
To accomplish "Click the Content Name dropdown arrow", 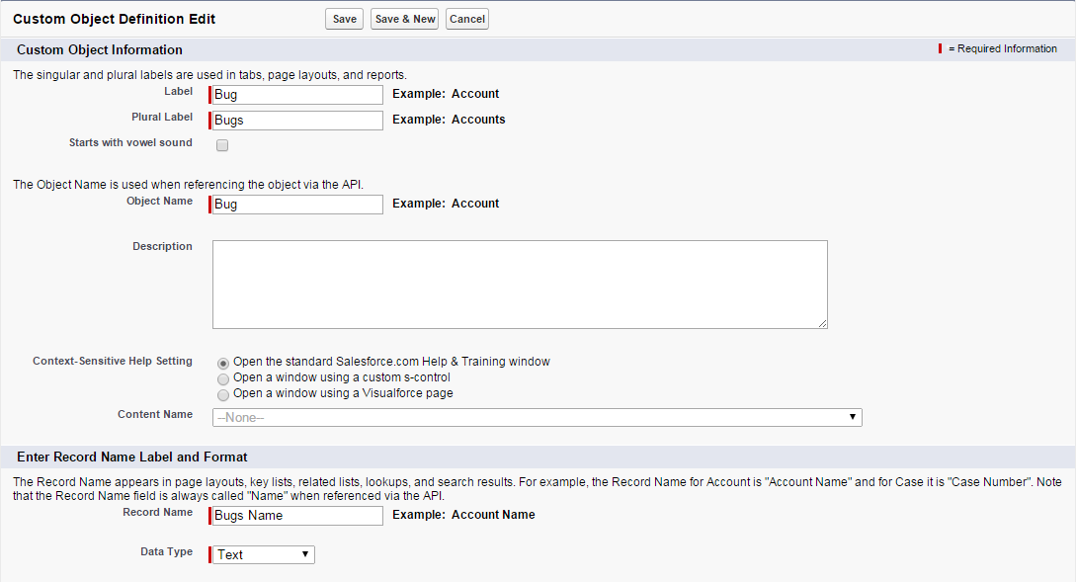I will click(853, 417).
